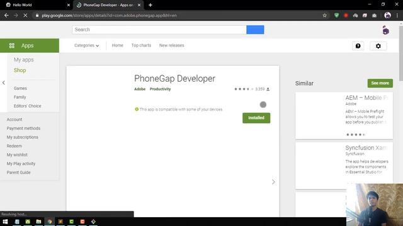Viewport: 403px width, 226px height.
Task: Open the Account link
Action: pos(14,119)
